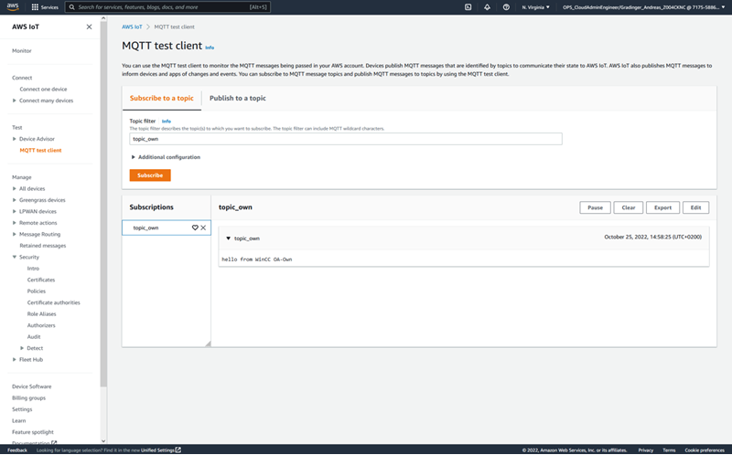The width and height of the screenshot is (732, 455).
Task: Click the Topic filter input field
Action: pyautogui.click(x=345, y=139)
